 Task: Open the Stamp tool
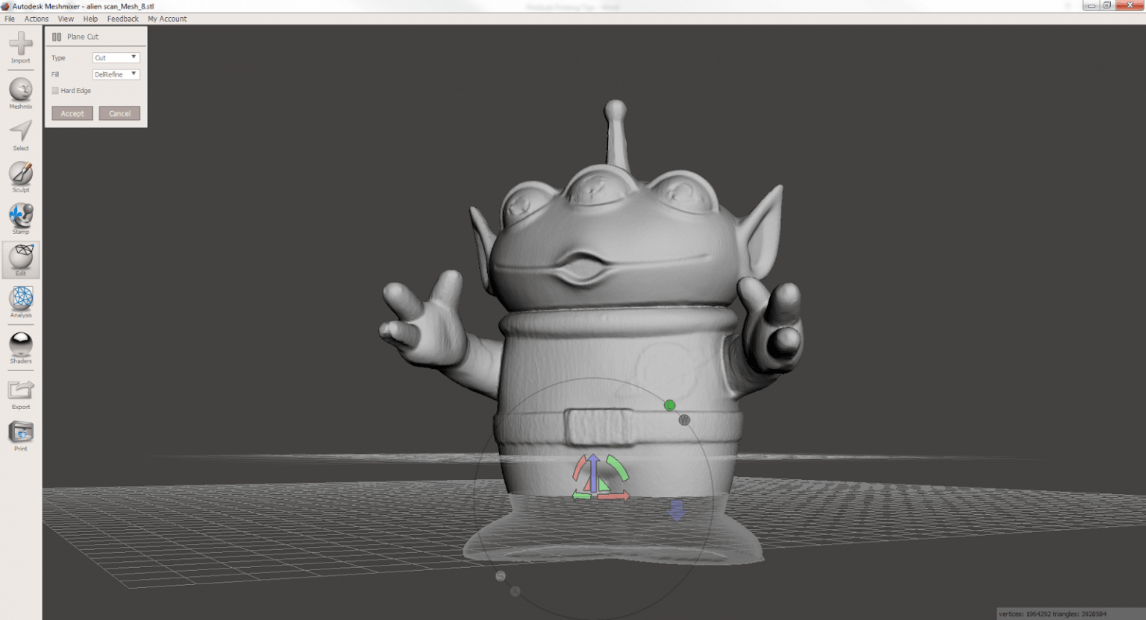pos(21,218)
